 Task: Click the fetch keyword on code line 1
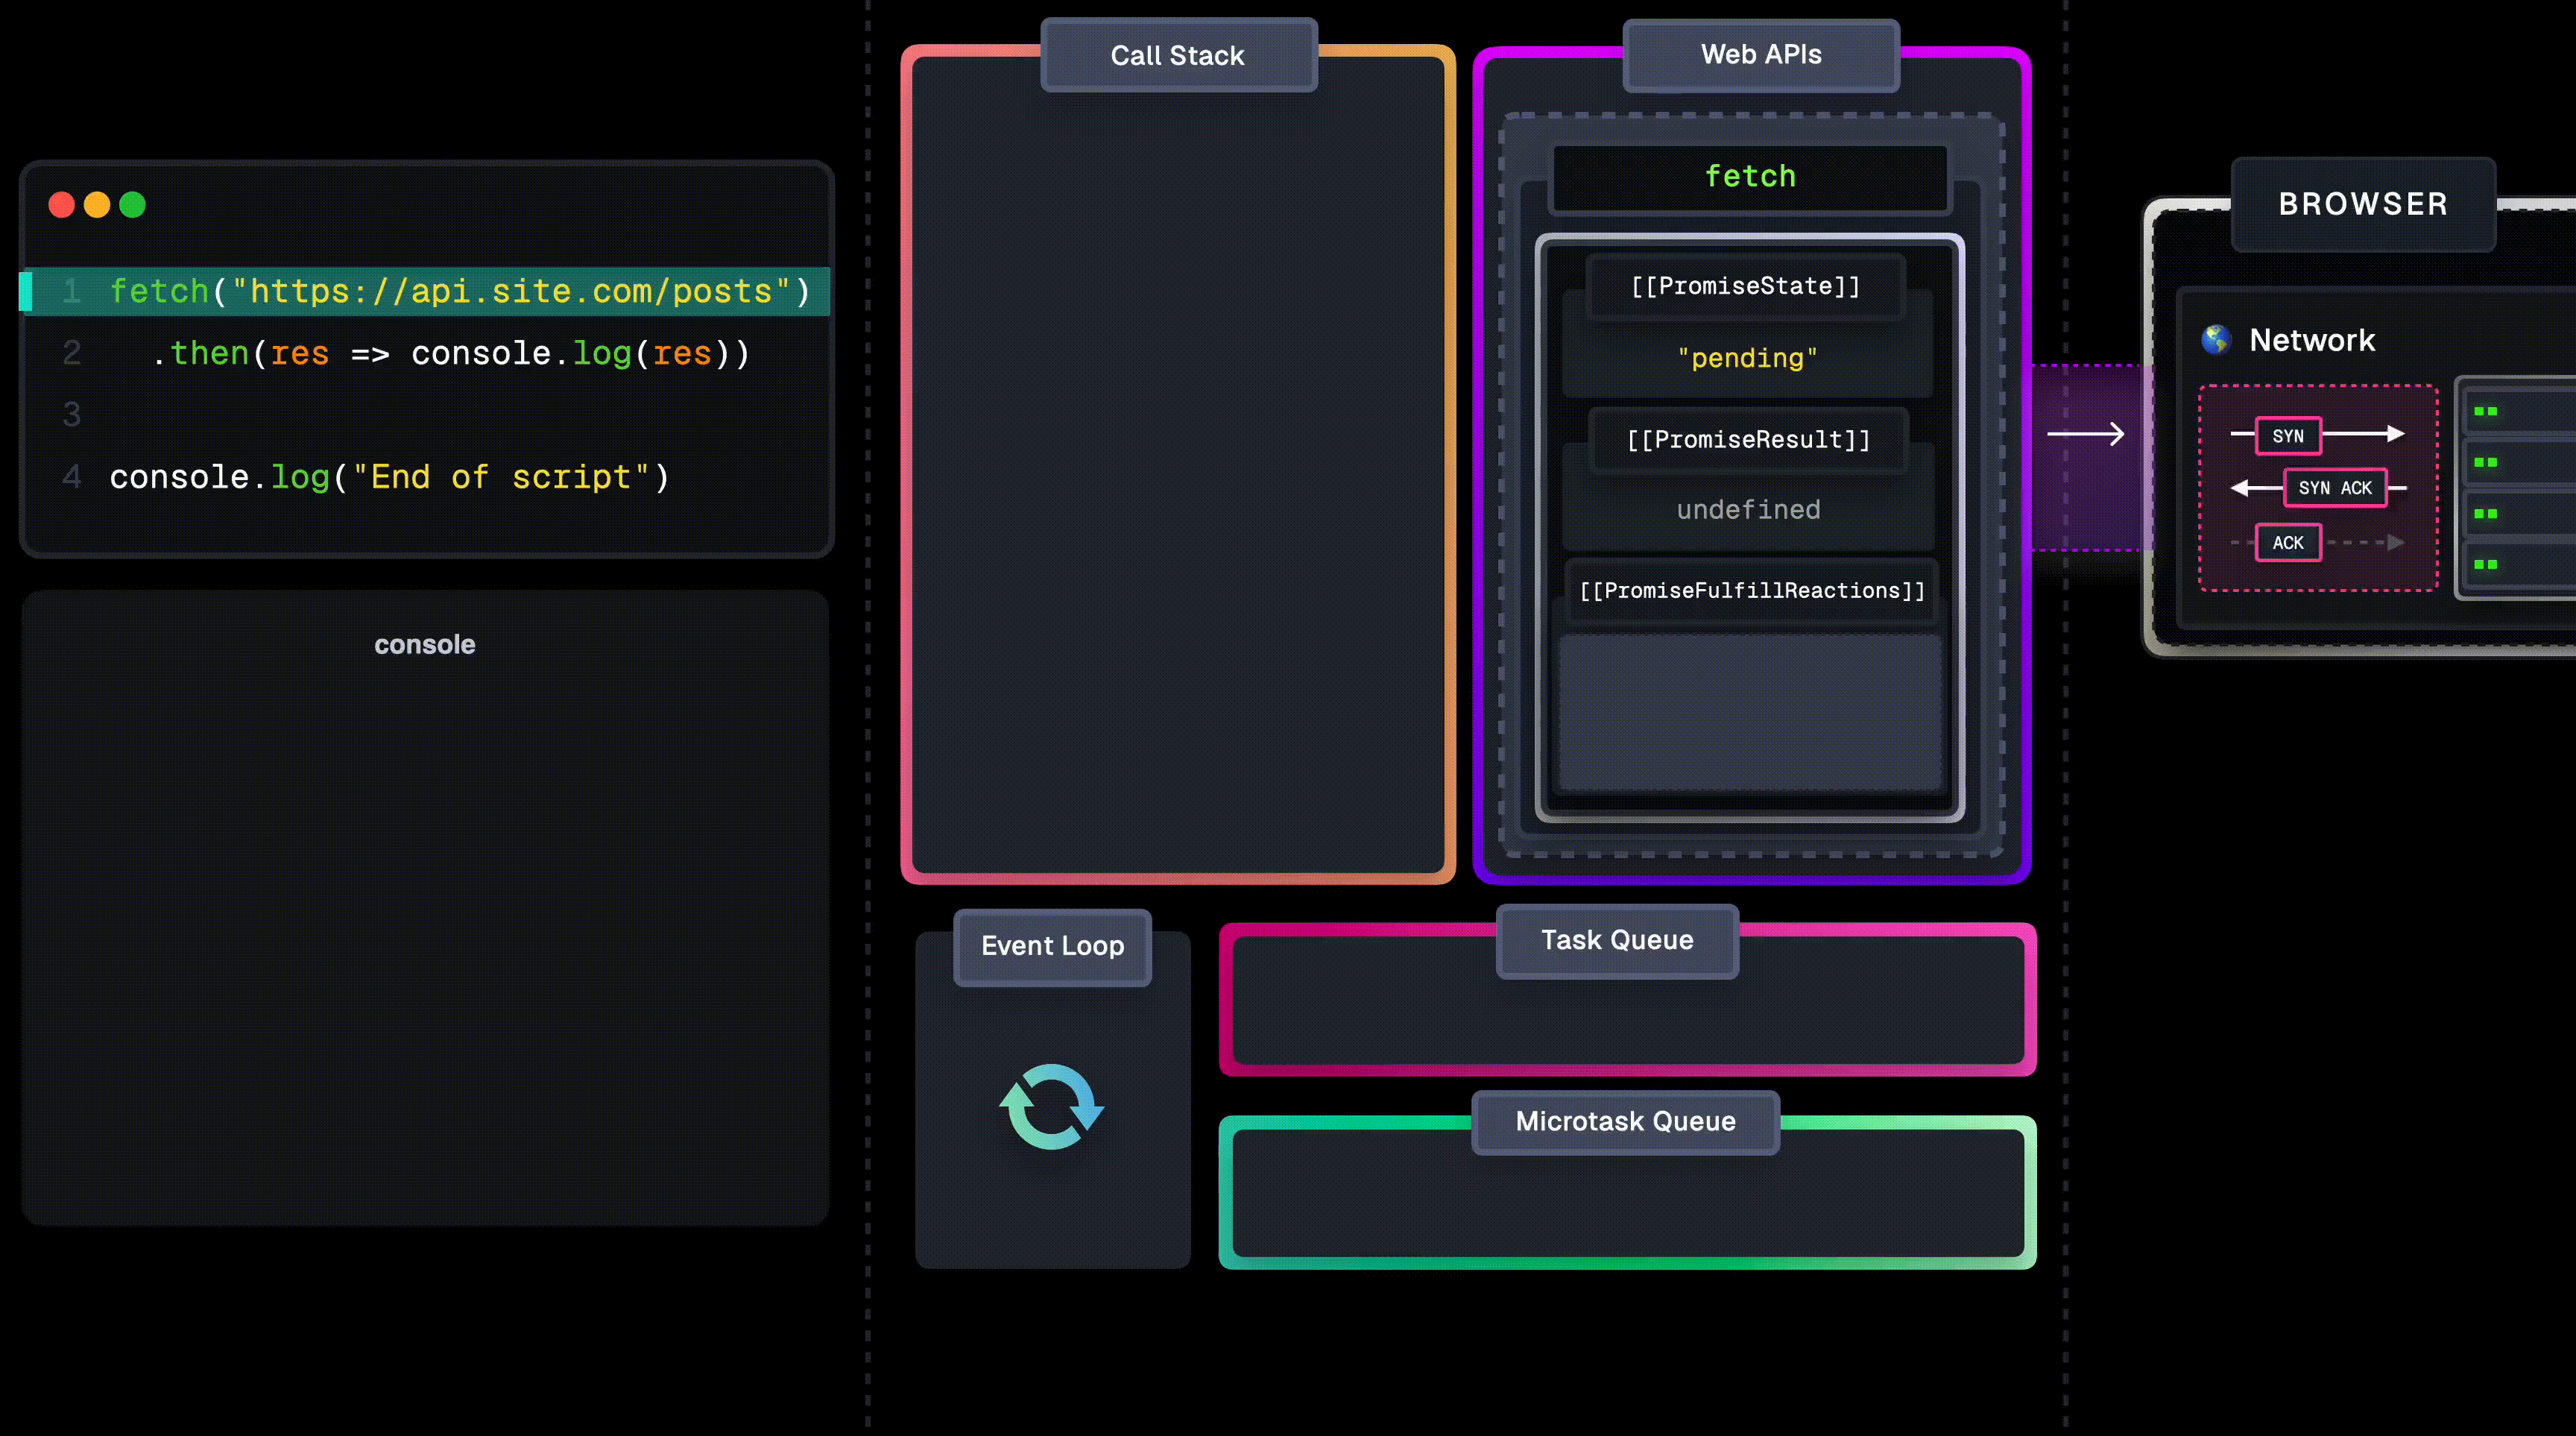[159, 291]
